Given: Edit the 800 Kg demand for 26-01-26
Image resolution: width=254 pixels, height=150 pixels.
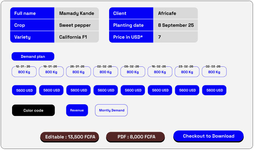Looking at the screenshot, I should (78, 72).
